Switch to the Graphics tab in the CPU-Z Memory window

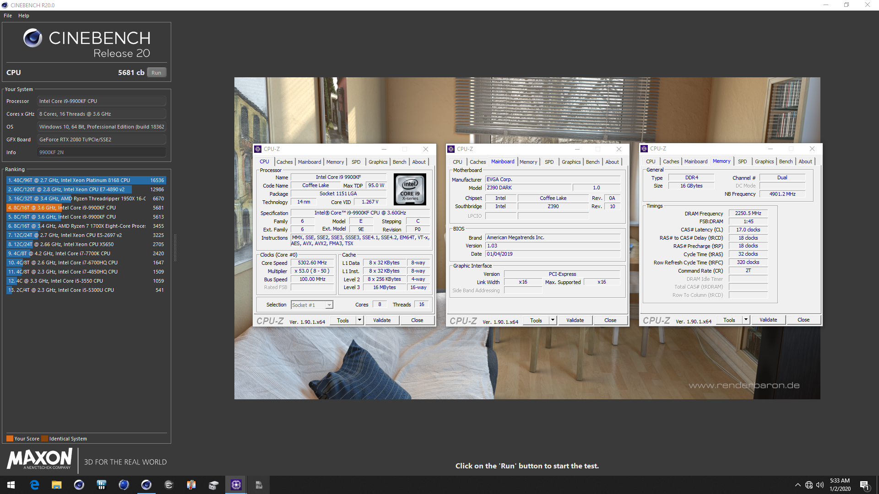(x=764, y=161)
